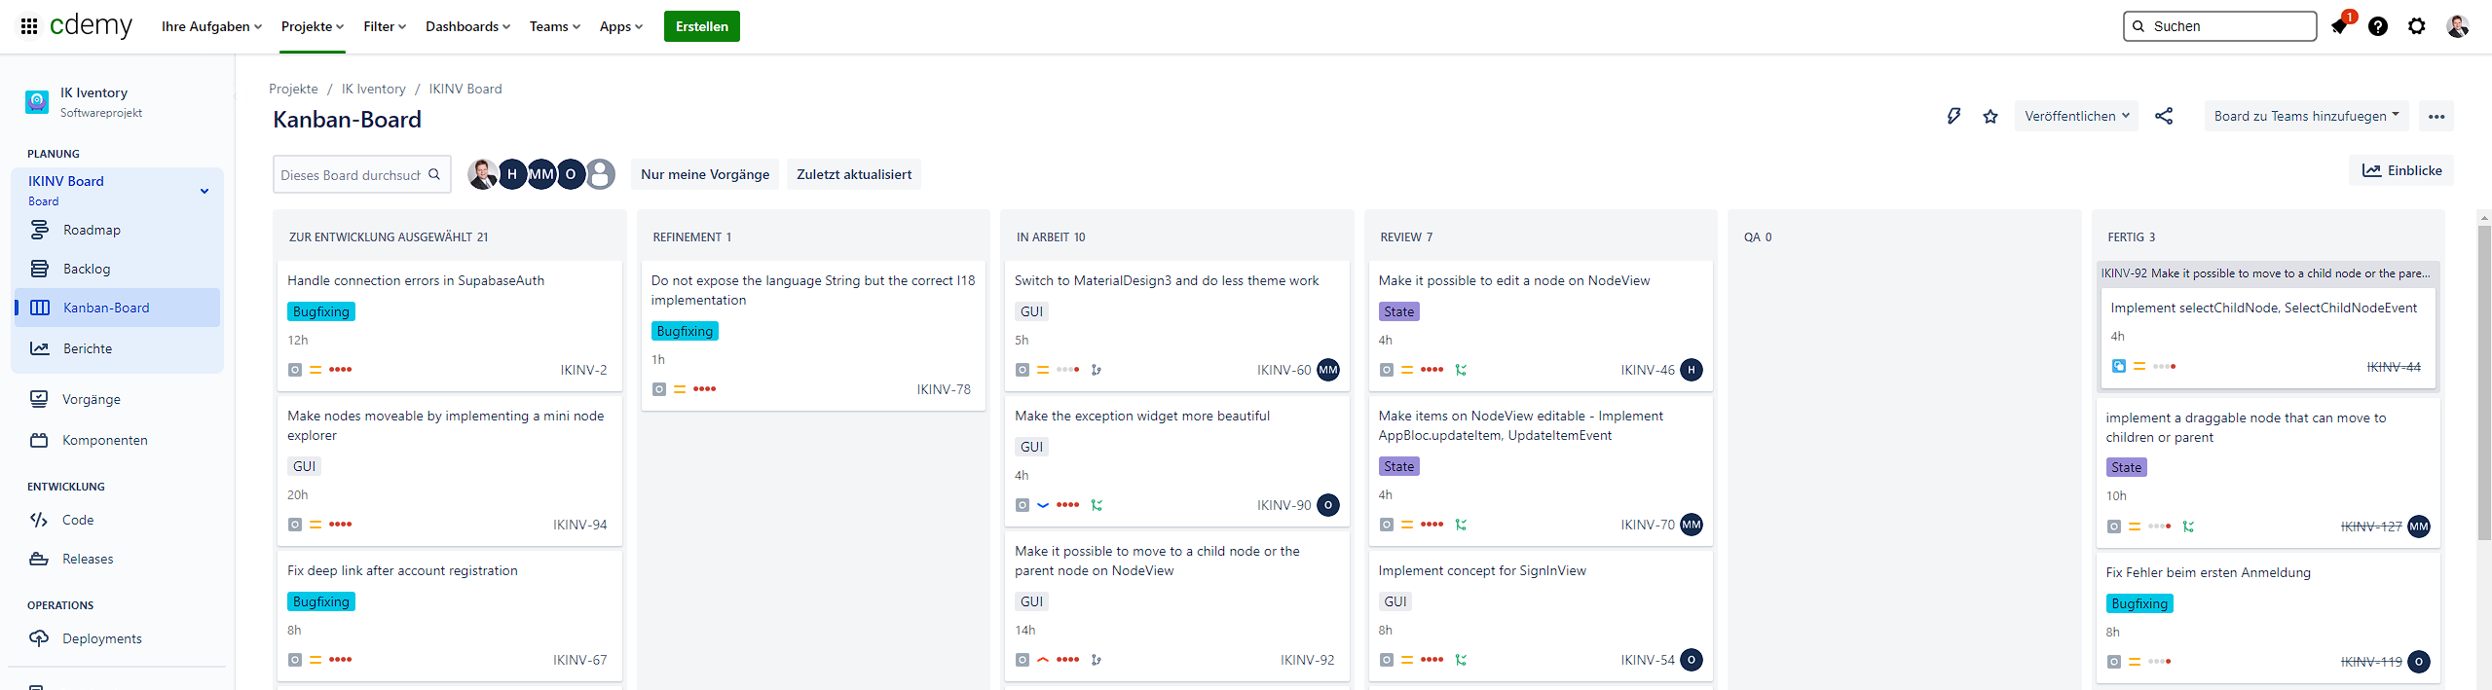Select Kanban-Board in sidebar
Viewport: 2492px width, 690px height.
[117, 308]
